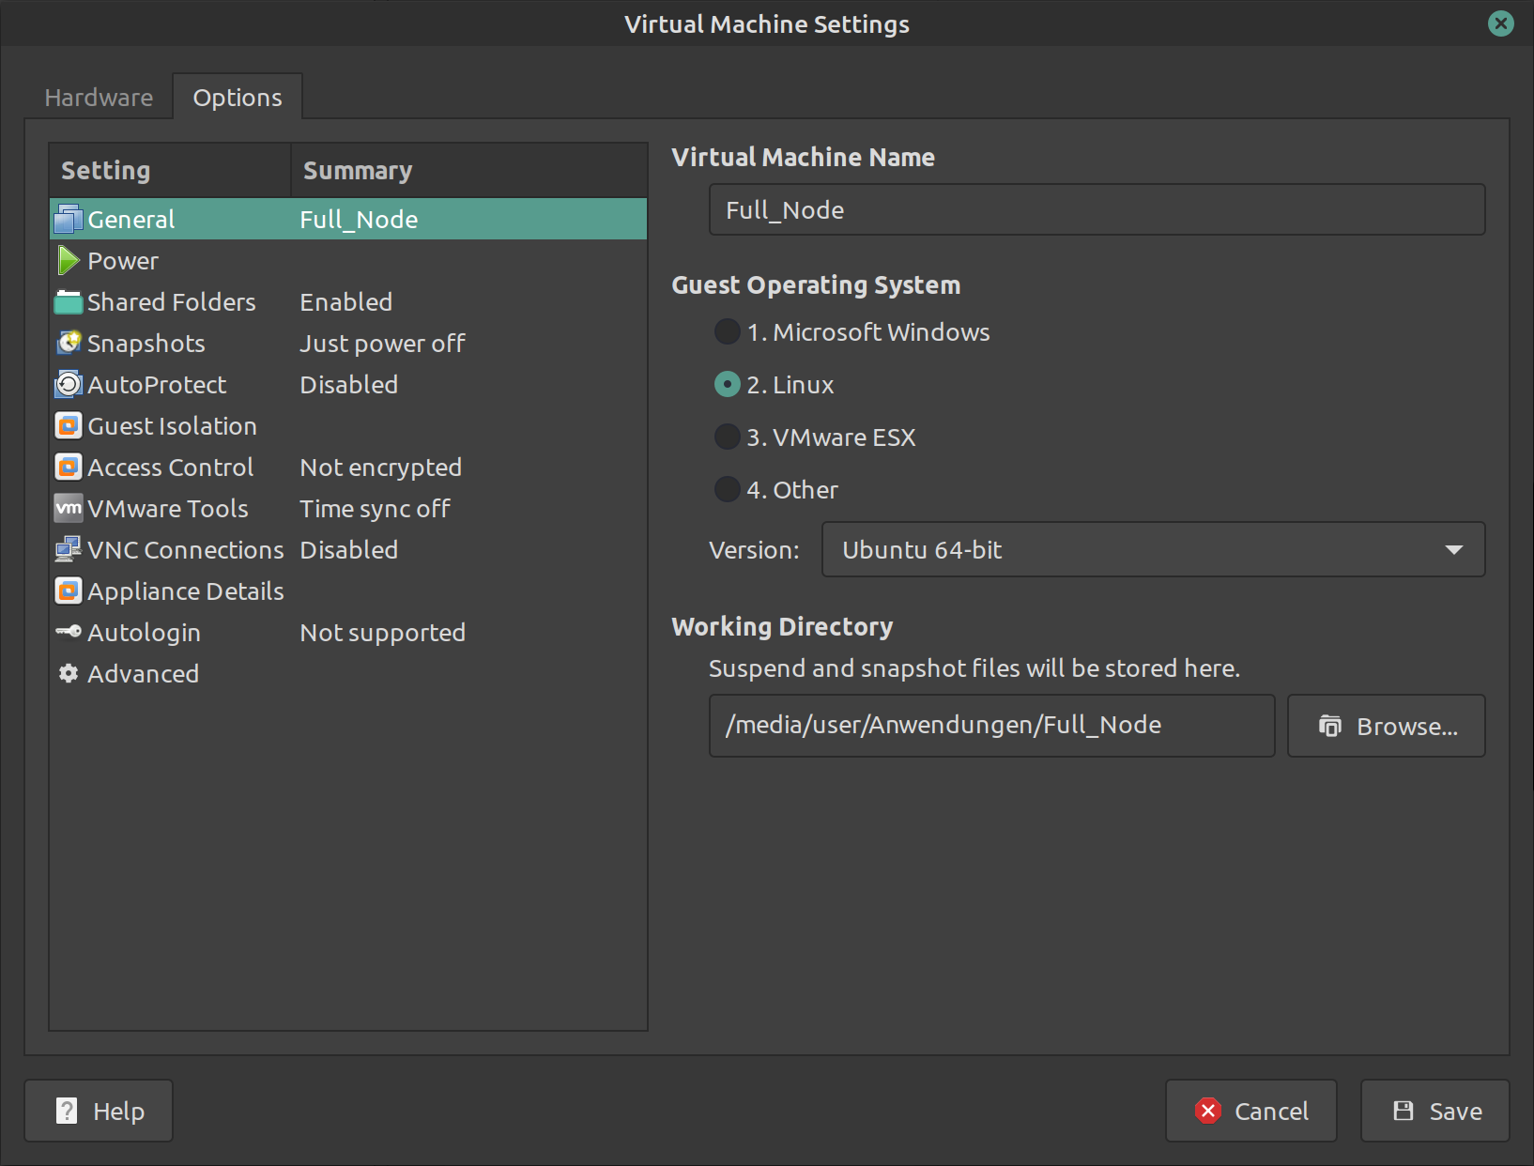Switch to the Hardware tab
The width and height of the screenshot is (1534, 1166).
click(x=99, y=97)
